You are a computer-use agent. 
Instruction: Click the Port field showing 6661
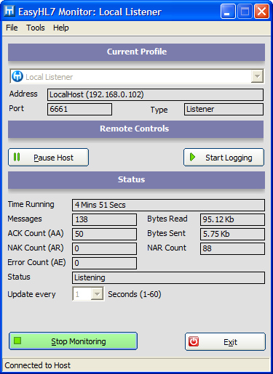click(x=79, y=109)
